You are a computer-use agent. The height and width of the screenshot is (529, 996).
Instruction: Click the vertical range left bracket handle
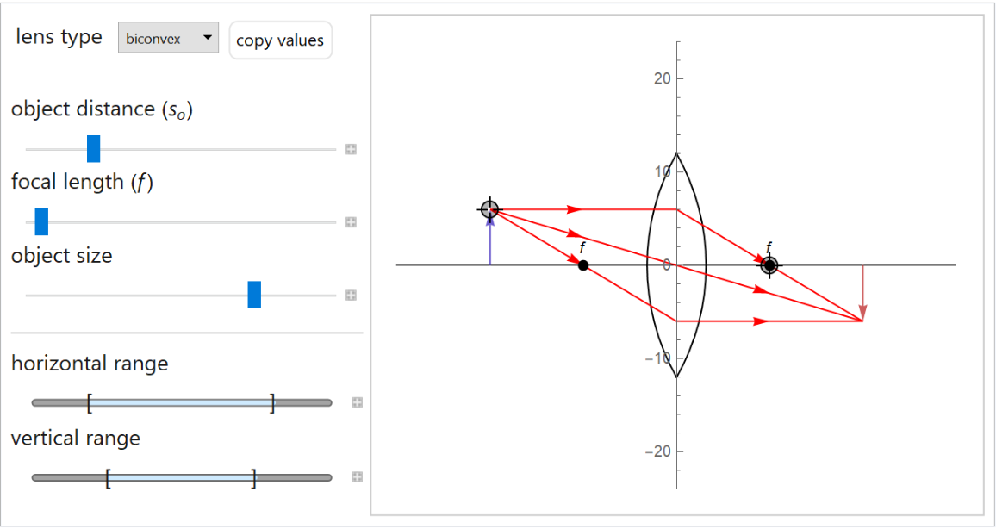tap(108, 477)
